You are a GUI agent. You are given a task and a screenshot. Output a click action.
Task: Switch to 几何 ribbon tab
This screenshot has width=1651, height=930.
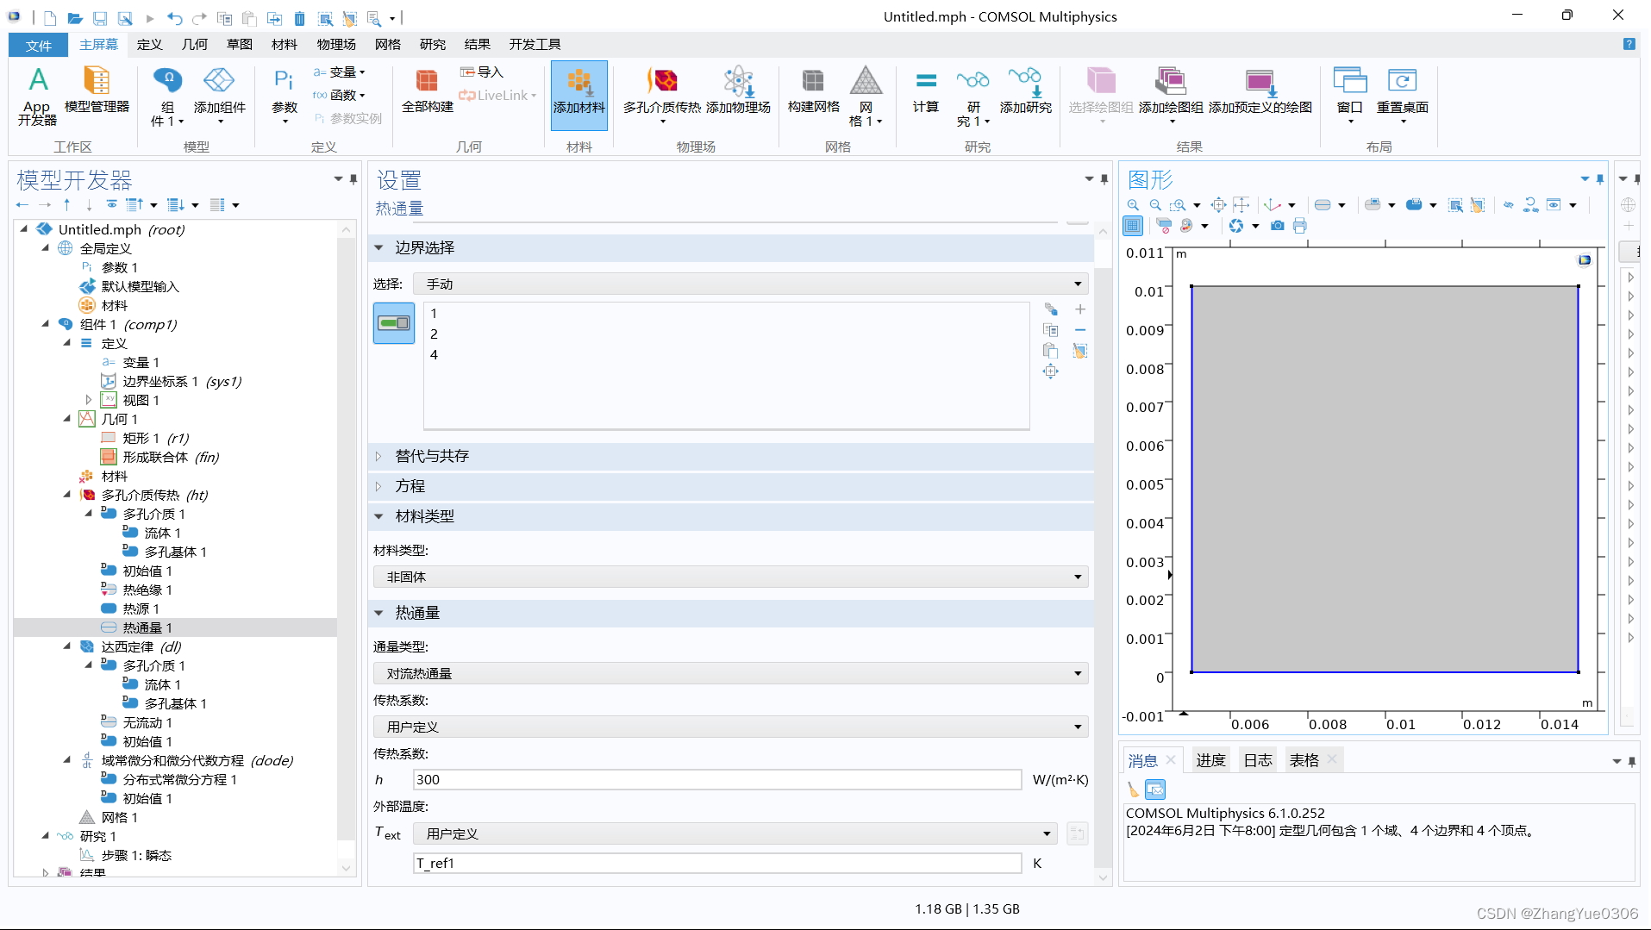[x=195, y=45]
